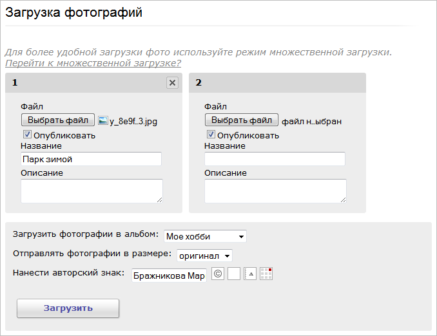Click the Загрузить upload button
Screen dimensions: 437x336
68,308
